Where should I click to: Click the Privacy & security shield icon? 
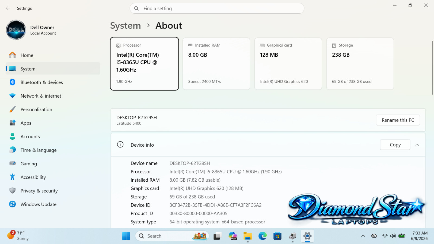[x=12, y=191]
